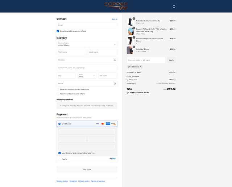This screenshot has width=232, height=187.
Task: Click the Enter shipping address text
Action: click(x=166, y=84)
